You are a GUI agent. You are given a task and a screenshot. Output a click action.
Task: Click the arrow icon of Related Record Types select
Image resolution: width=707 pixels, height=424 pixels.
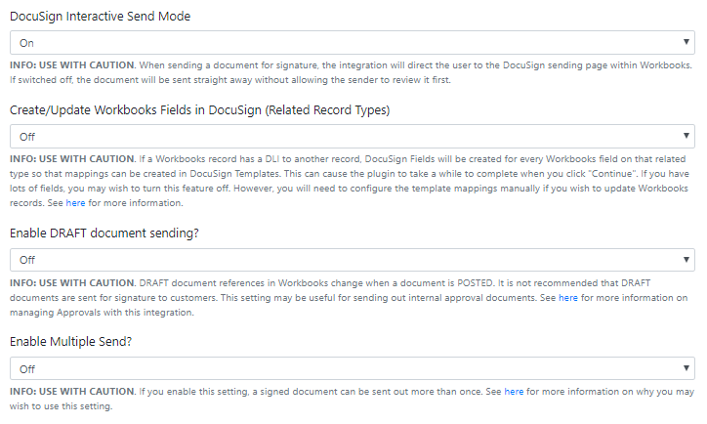tap(686, 136)
